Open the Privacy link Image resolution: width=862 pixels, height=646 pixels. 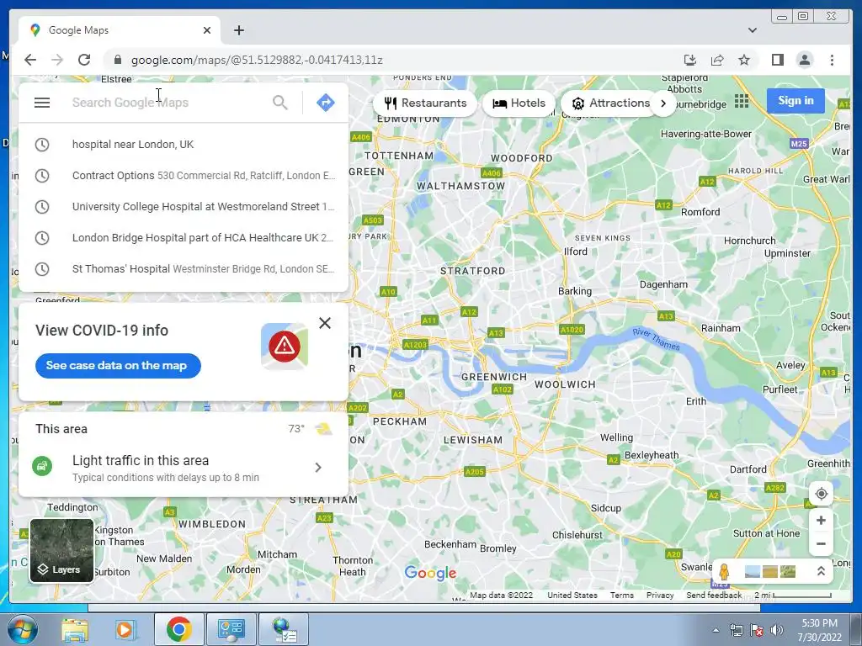coord(660,596)
